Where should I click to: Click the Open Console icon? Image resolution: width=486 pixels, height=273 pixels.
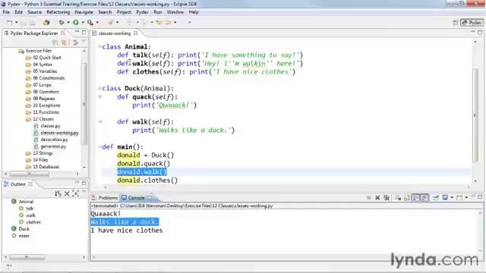[x=459, y=197]
